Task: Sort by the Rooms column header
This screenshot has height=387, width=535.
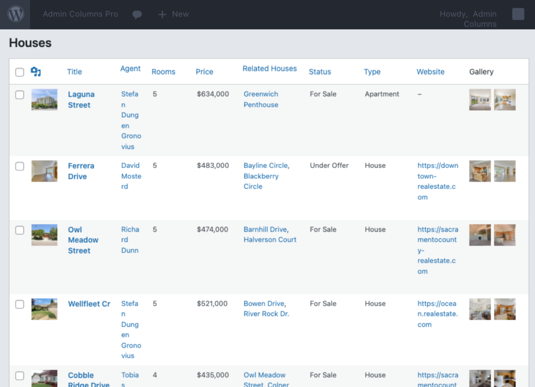Action: pyautogui.click(x=164, y=72)
